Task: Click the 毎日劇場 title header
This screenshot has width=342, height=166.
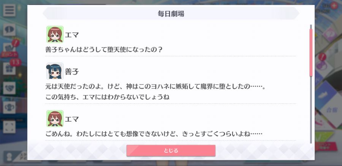Action: coord(171,14)
